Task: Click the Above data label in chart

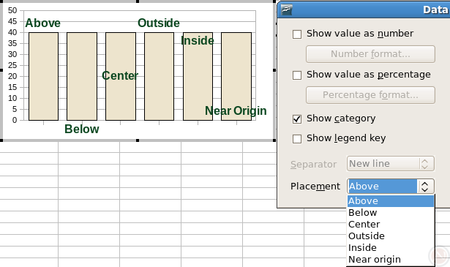Action: 42,23
